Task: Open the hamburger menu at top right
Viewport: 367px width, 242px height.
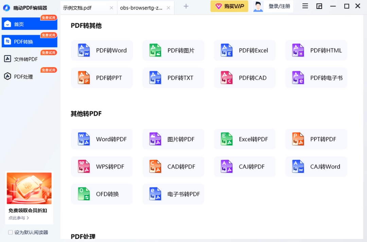Action: click(x=305, y=6)
